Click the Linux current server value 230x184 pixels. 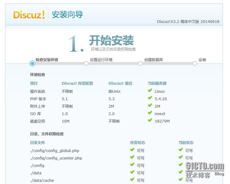click(160, 91)
